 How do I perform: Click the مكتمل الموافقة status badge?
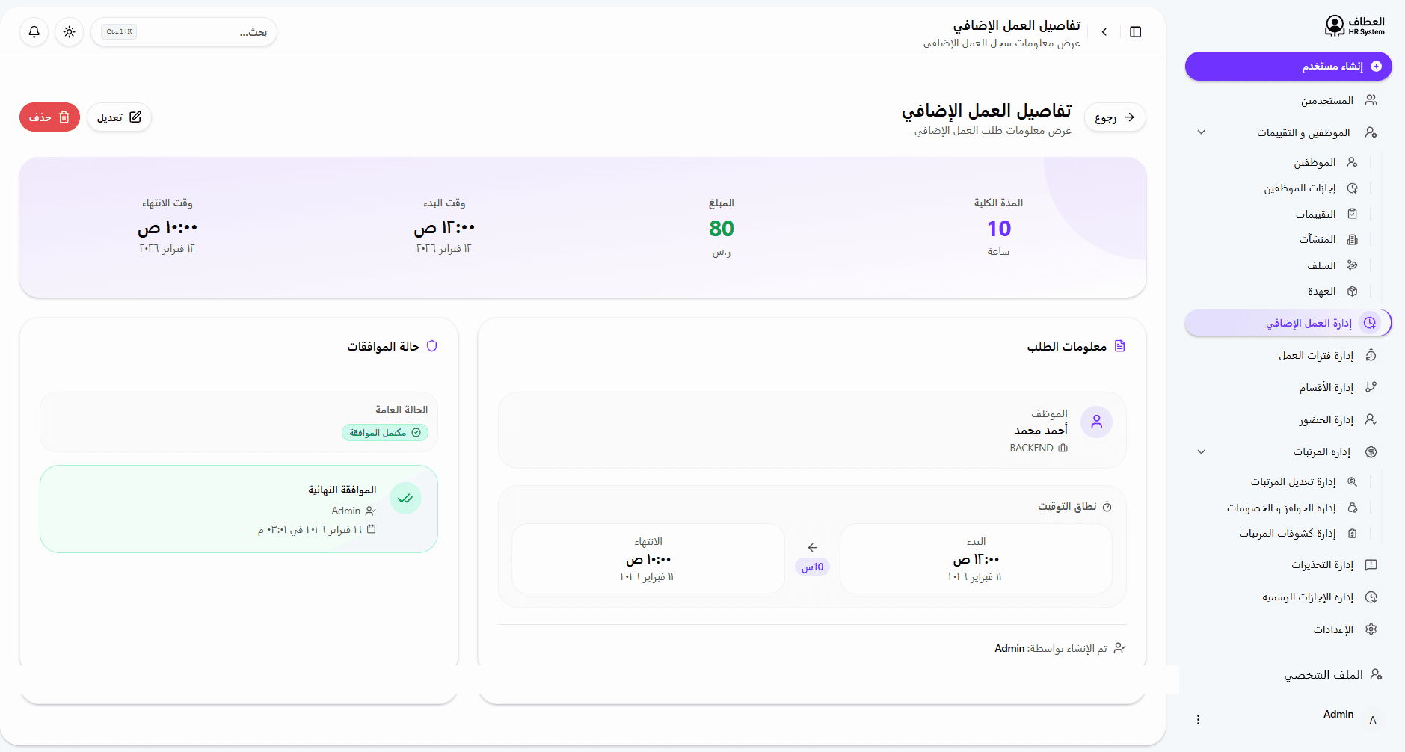(x=385, y=433)
